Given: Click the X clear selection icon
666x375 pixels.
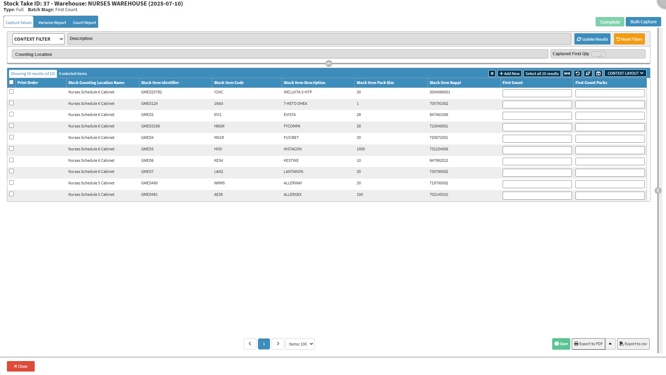Looking at the screenshot, I should 492,74.
